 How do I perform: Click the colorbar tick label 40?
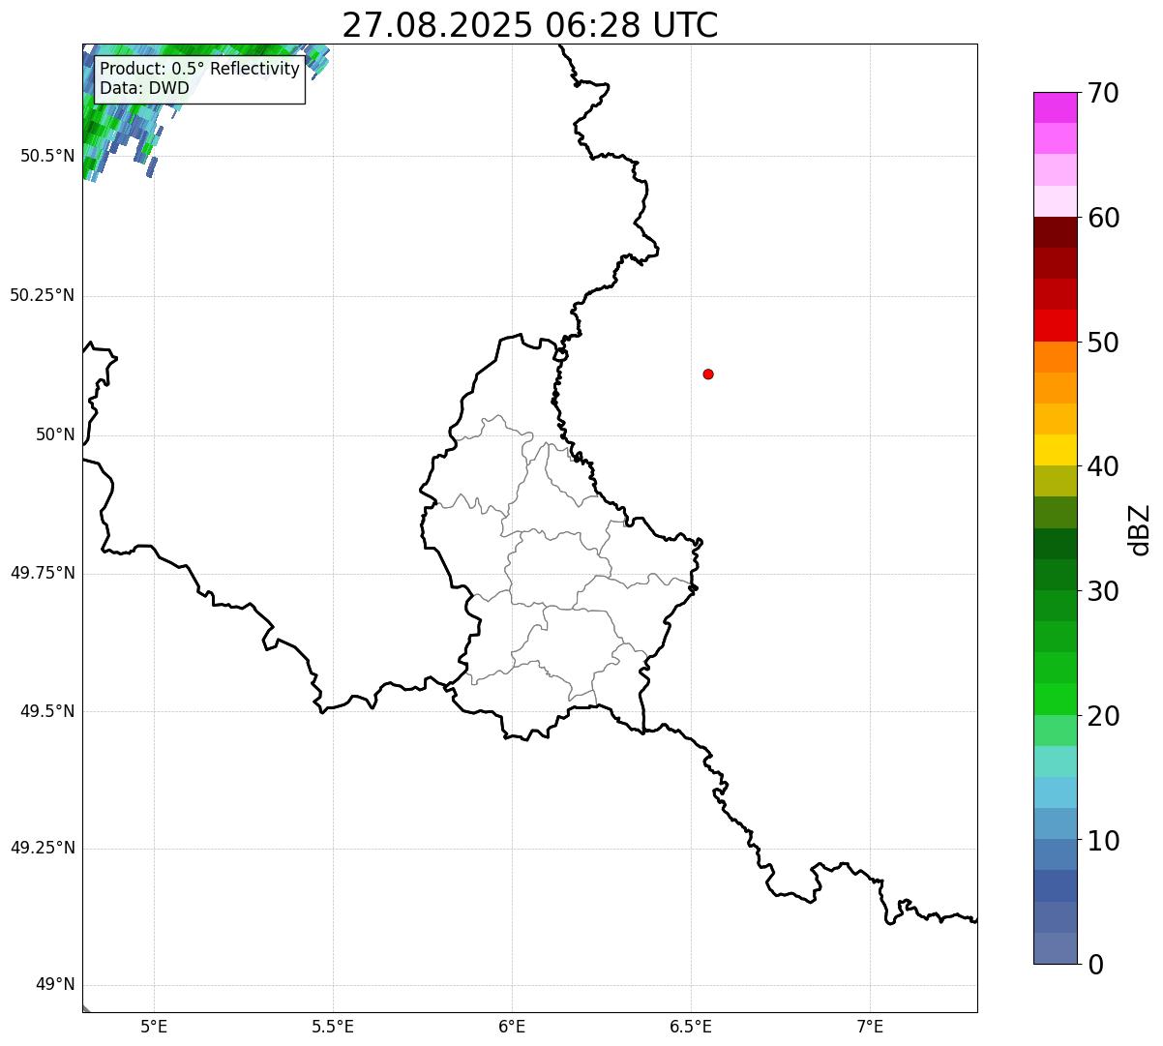(1103, 466)
